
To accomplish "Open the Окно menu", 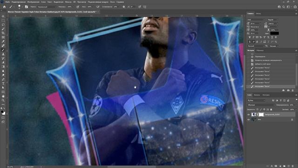I will coord(112,2).
